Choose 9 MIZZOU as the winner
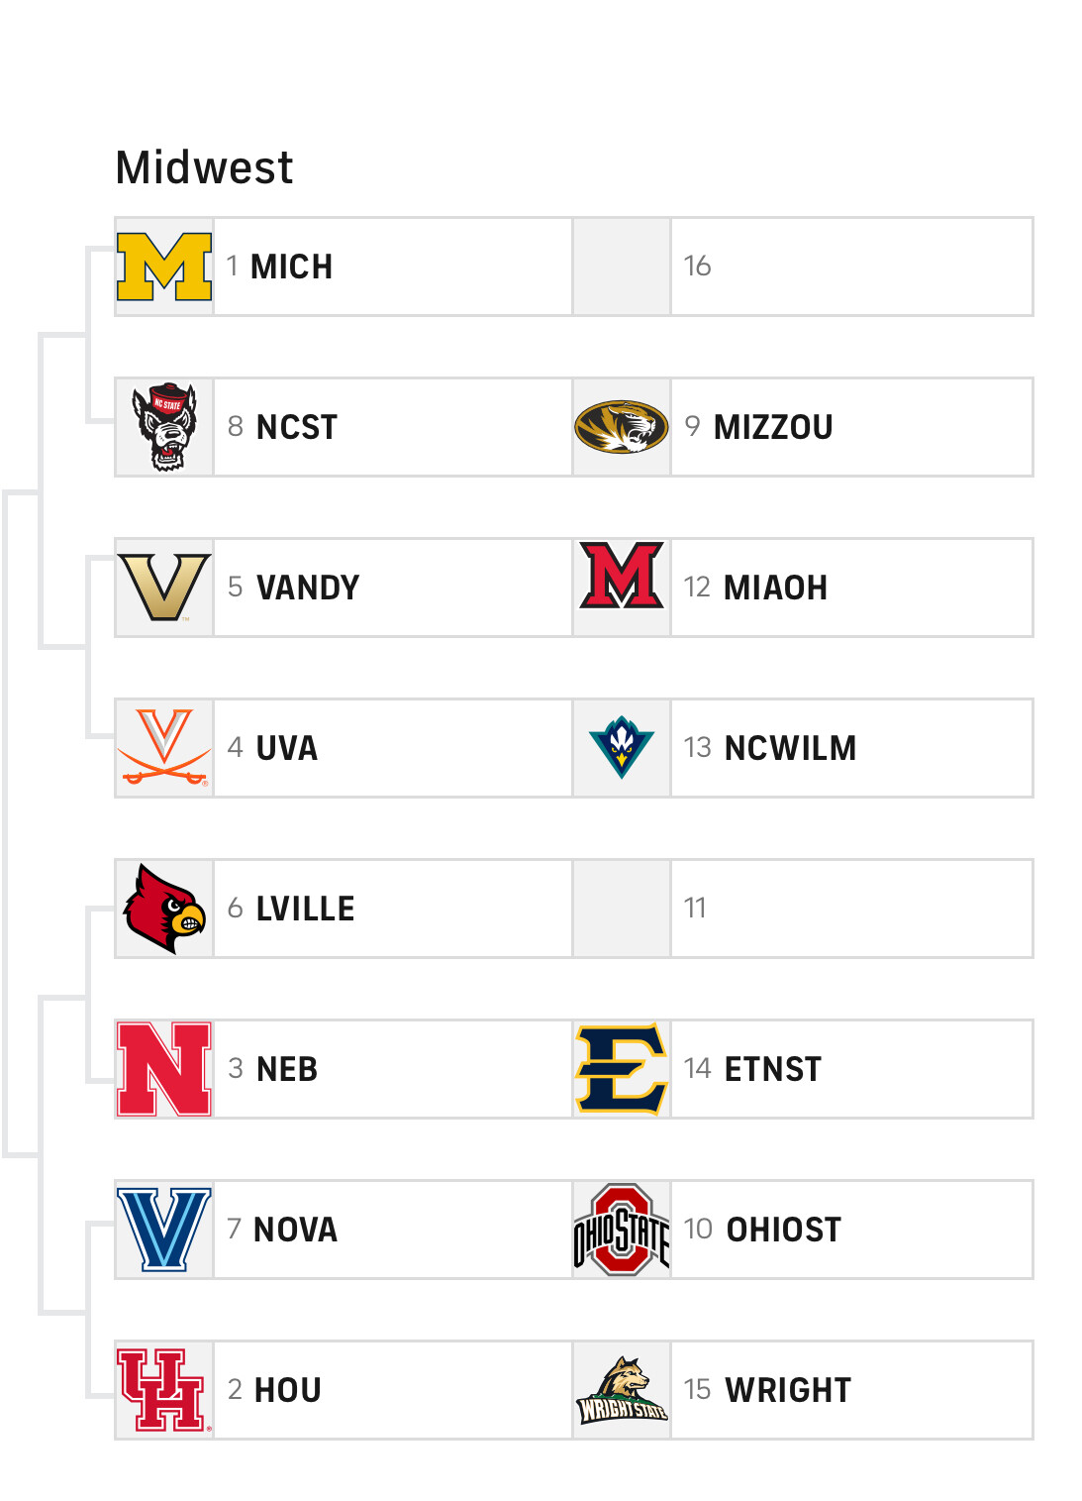 coord(851,427)
